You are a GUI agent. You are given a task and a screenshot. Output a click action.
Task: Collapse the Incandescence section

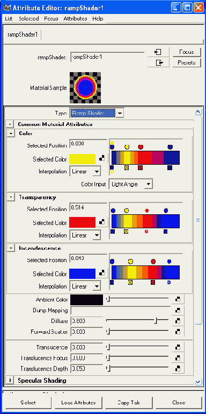coord(11,248)
